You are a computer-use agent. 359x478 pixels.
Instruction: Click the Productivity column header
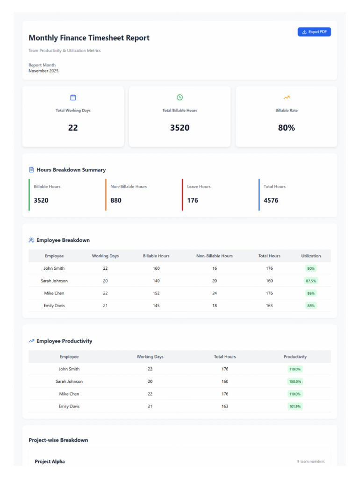point(295,357)
